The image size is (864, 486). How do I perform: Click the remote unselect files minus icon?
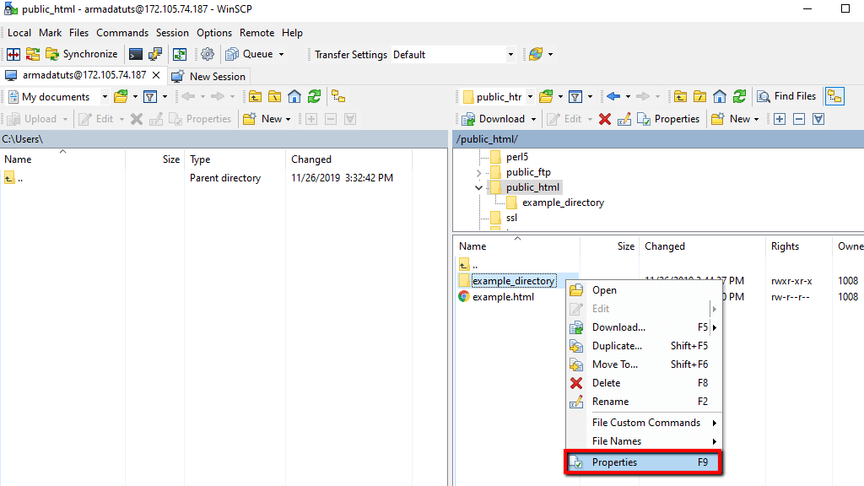click(799, 119)
